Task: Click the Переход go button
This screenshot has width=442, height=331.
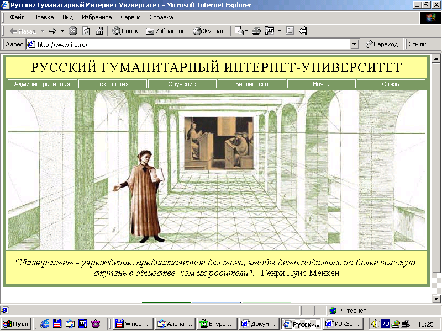Action: pyautogui.click(x=382, y=44)
